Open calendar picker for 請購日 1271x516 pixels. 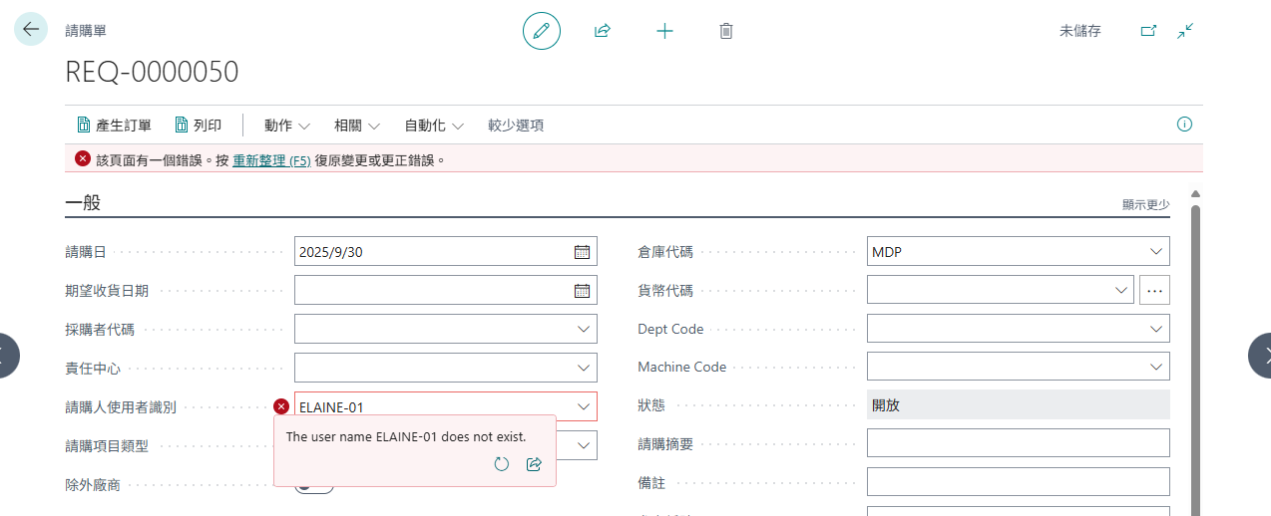tap(583, 252)
